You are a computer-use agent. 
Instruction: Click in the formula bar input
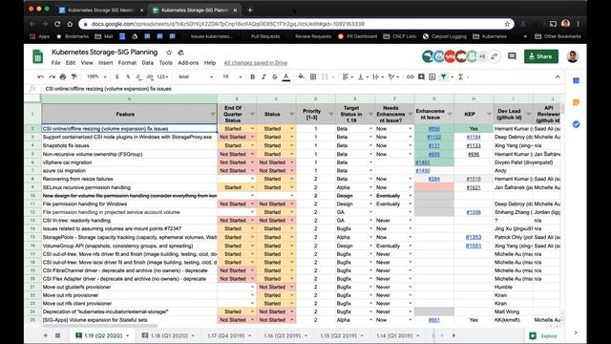(302, 89)
